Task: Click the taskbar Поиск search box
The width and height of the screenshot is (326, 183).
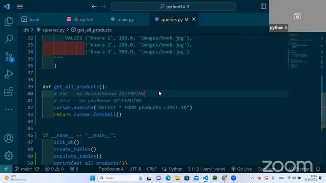Action: 121,178
